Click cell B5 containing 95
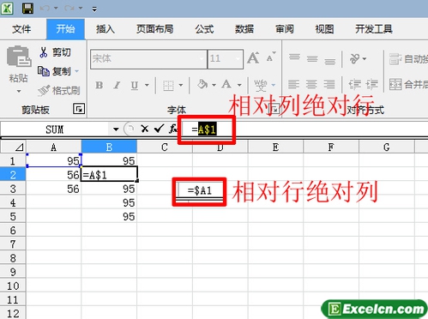 [x=109, y=216]
